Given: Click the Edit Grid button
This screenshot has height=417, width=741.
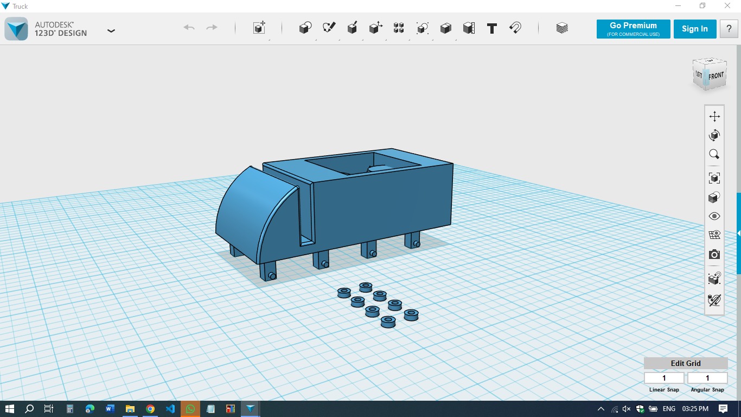Looking at the screenshot, I should (x=686, y=363).
